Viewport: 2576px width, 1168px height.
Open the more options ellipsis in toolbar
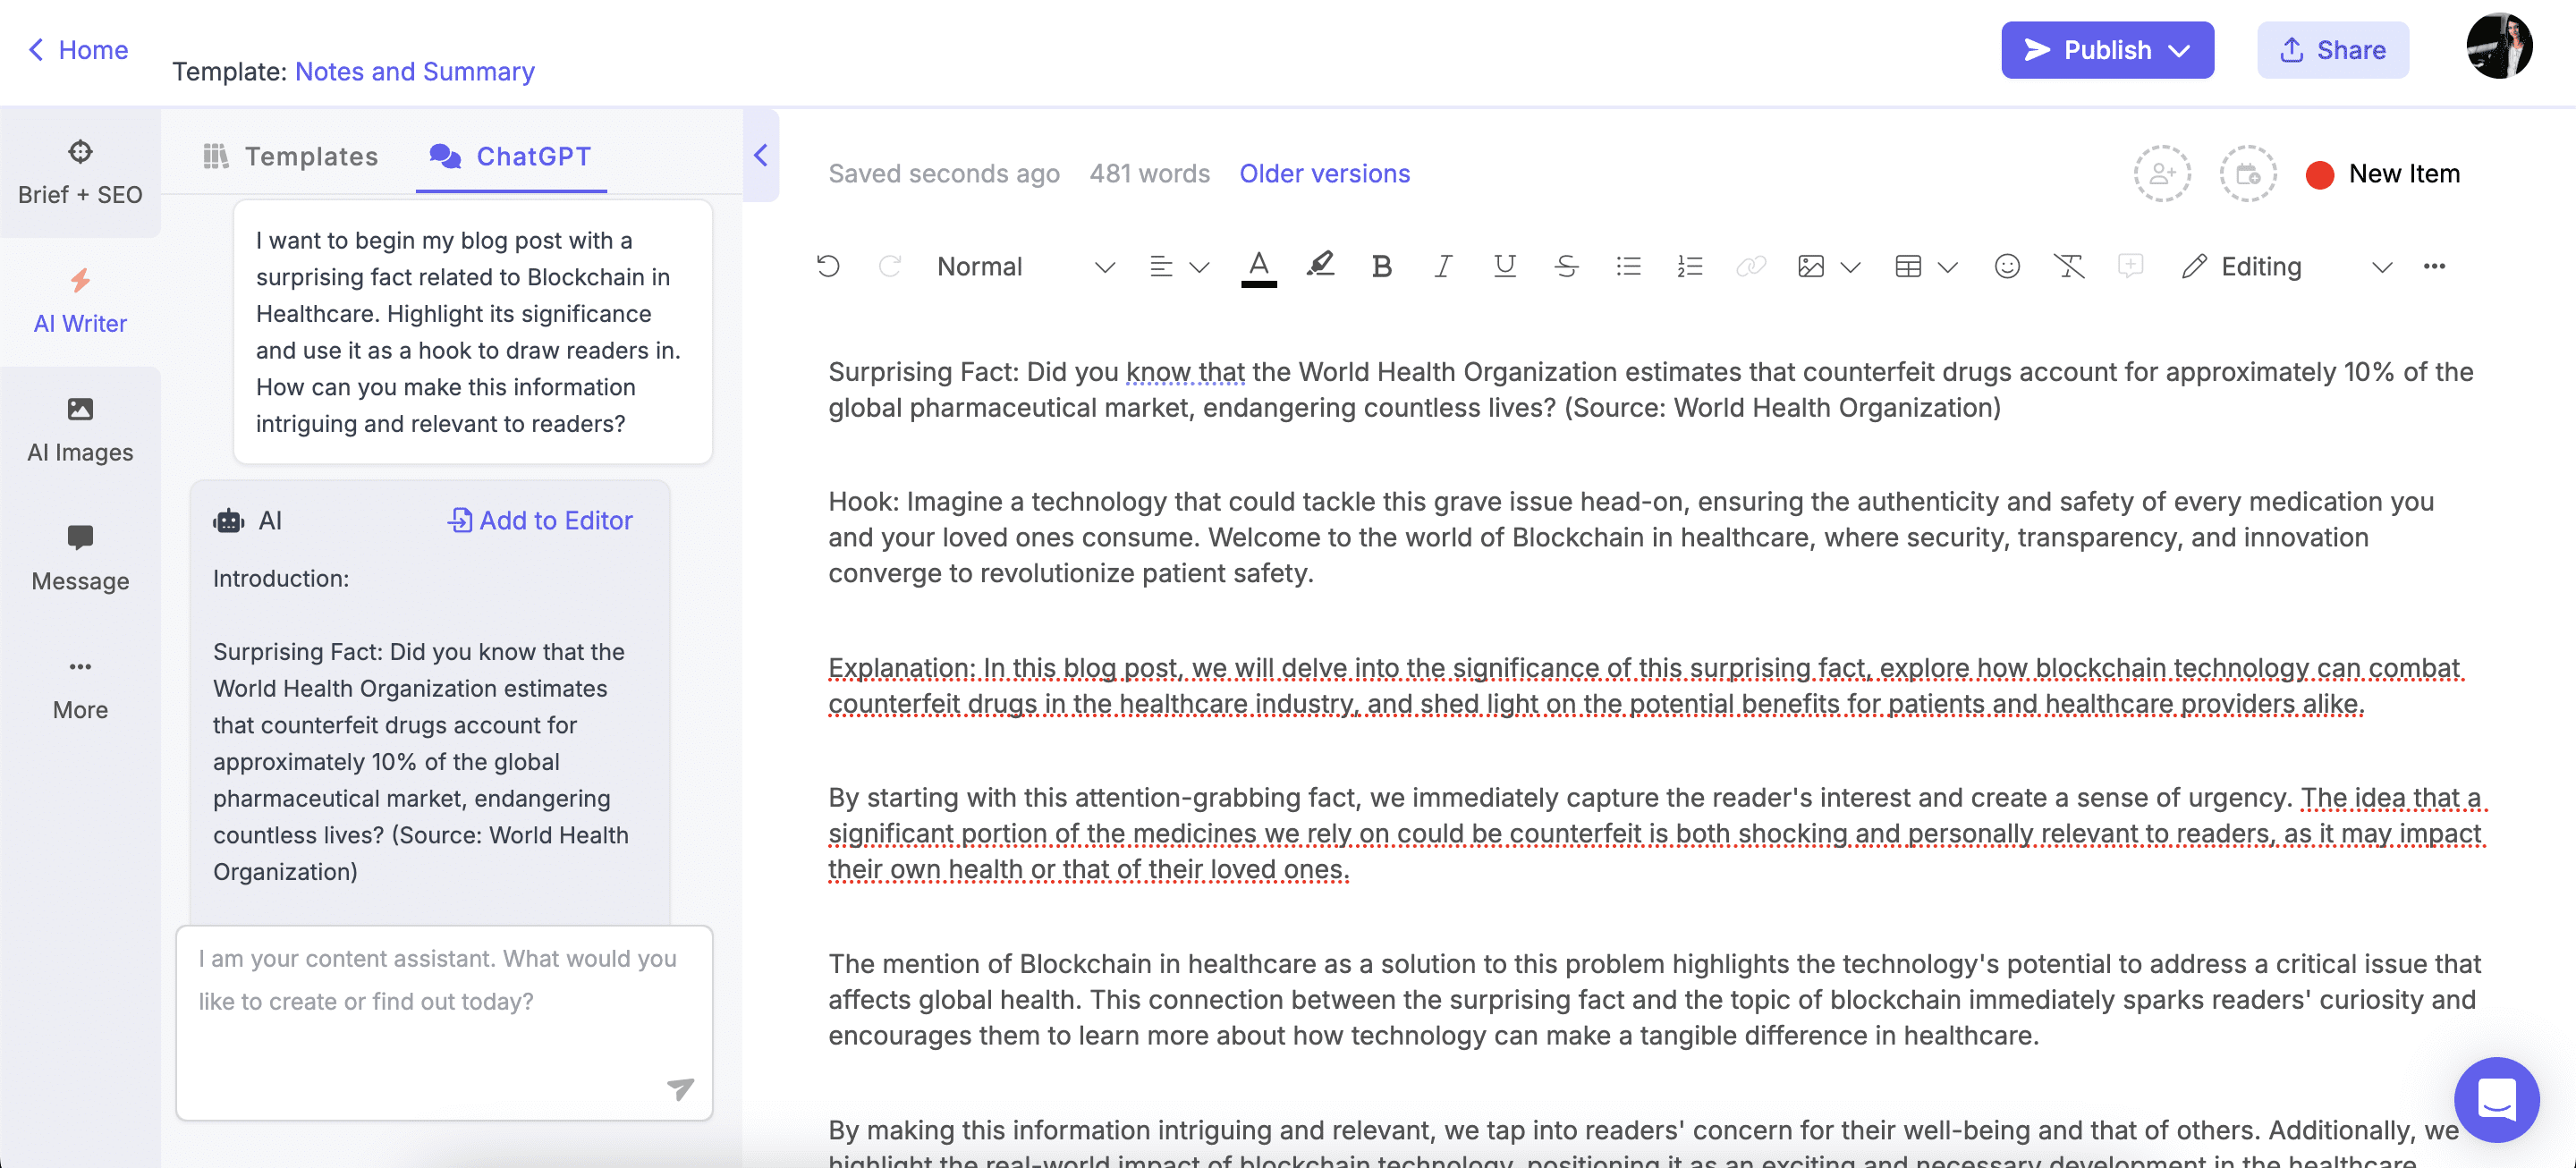pos(2434,266)
